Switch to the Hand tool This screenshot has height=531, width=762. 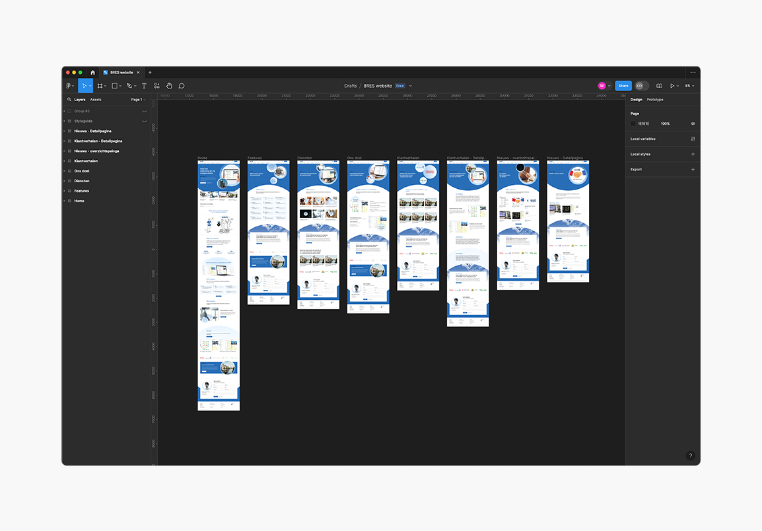tap(169, 86)
